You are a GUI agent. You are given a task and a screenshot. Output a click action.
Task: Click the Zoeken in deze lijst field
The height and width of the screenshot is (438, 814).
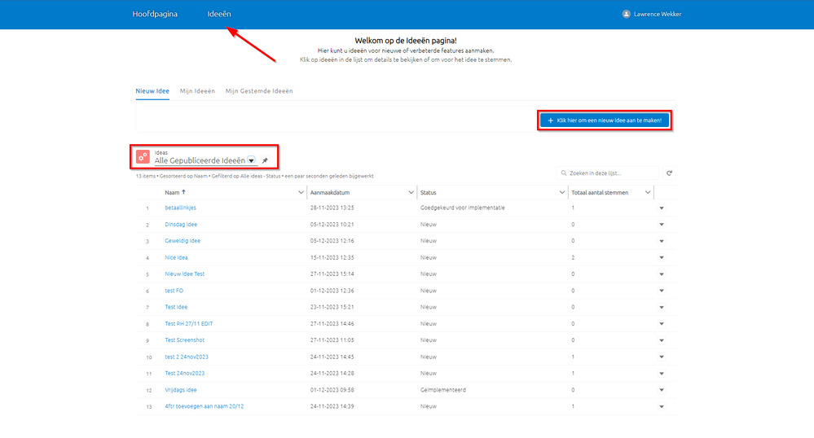[x=611, y=173]
